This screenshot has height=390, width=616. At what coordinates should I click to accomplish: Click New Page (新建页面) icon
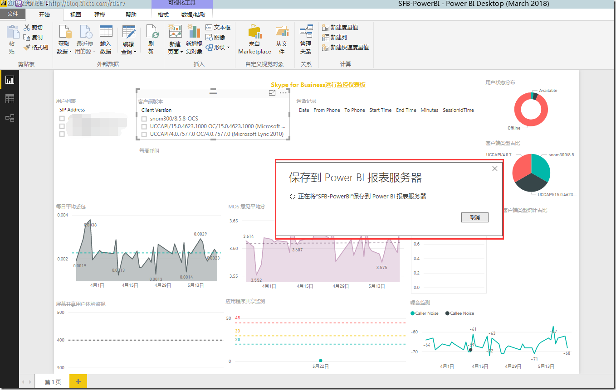pos(175,32)
